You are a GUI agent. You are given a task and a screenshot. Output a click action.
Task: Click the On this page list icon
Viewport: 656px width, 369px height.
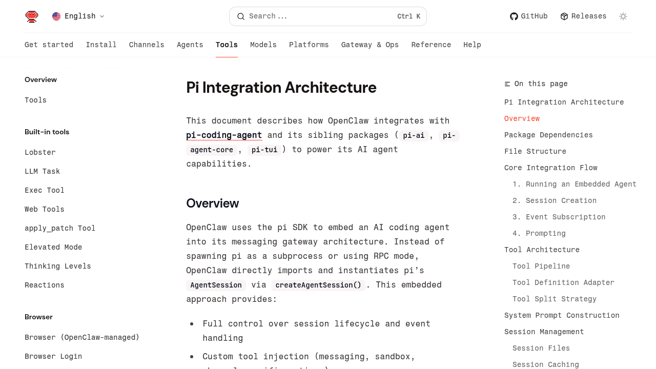click(x=507, y=84)
